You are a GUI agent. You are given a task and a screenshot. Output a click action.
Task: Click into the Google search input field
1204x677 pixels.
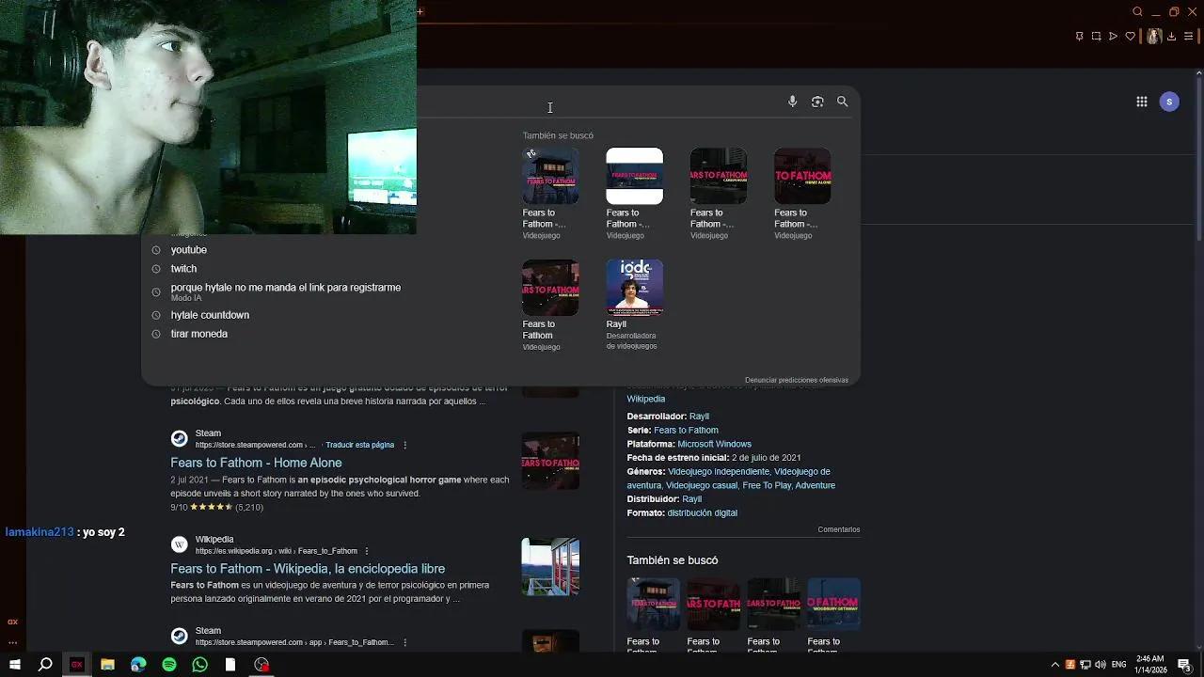point(602,102)
